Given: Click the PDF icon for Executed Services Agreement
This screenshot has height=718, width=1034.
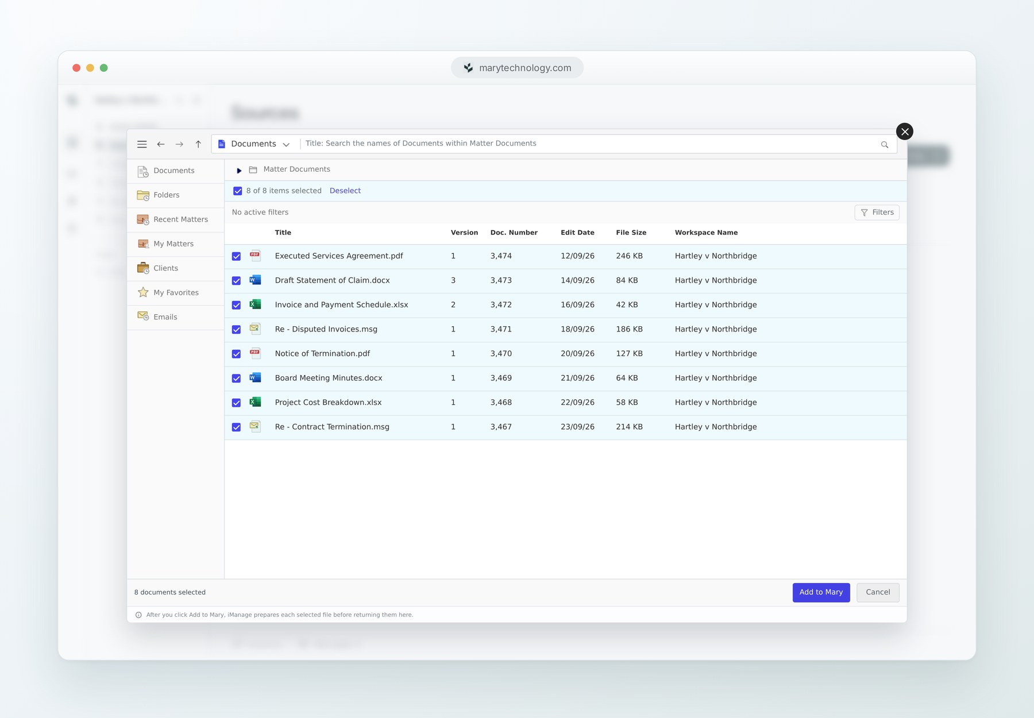Looking at the screenshot, I should click(255, 256).
